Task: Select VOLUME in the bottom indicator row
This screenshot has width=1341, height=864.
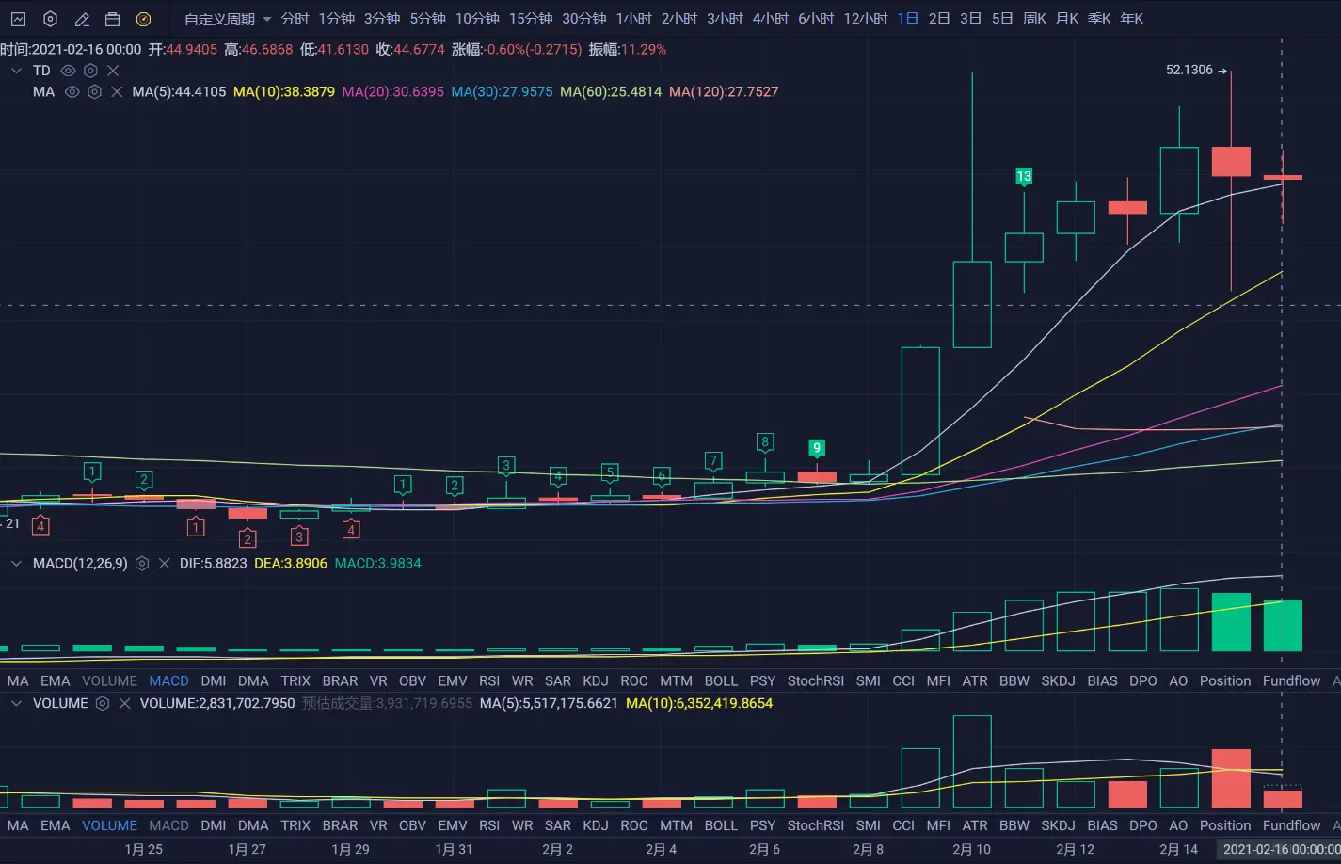Action: 109,825
